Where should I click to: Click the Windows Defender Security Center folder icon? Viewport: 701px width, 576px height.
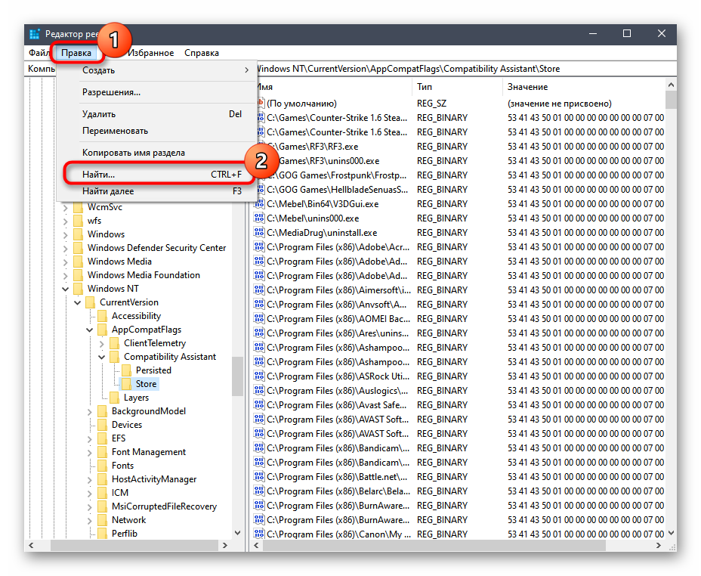point(79,248)
